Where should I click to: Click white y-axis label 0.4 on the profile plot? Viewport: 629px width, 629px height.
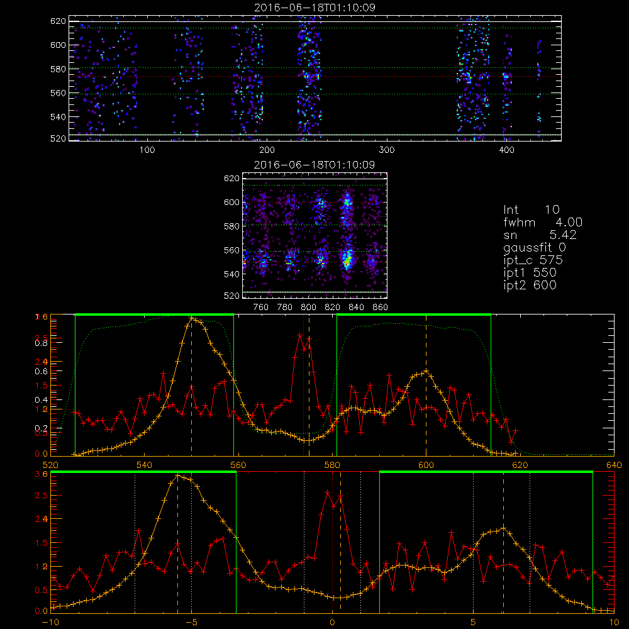tap(42, 400)
